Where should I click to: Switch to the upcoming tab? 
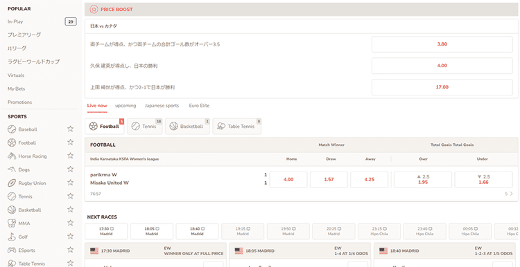point(125,106)
